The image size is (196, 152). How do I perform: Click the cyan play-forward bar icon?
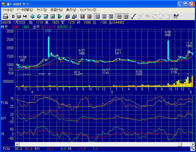(x=60, y=16)
